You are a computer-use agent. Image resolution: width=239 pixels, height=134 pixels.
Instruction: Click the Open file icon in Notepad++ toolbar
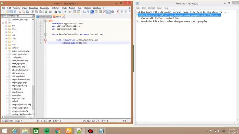pos(7,12)
